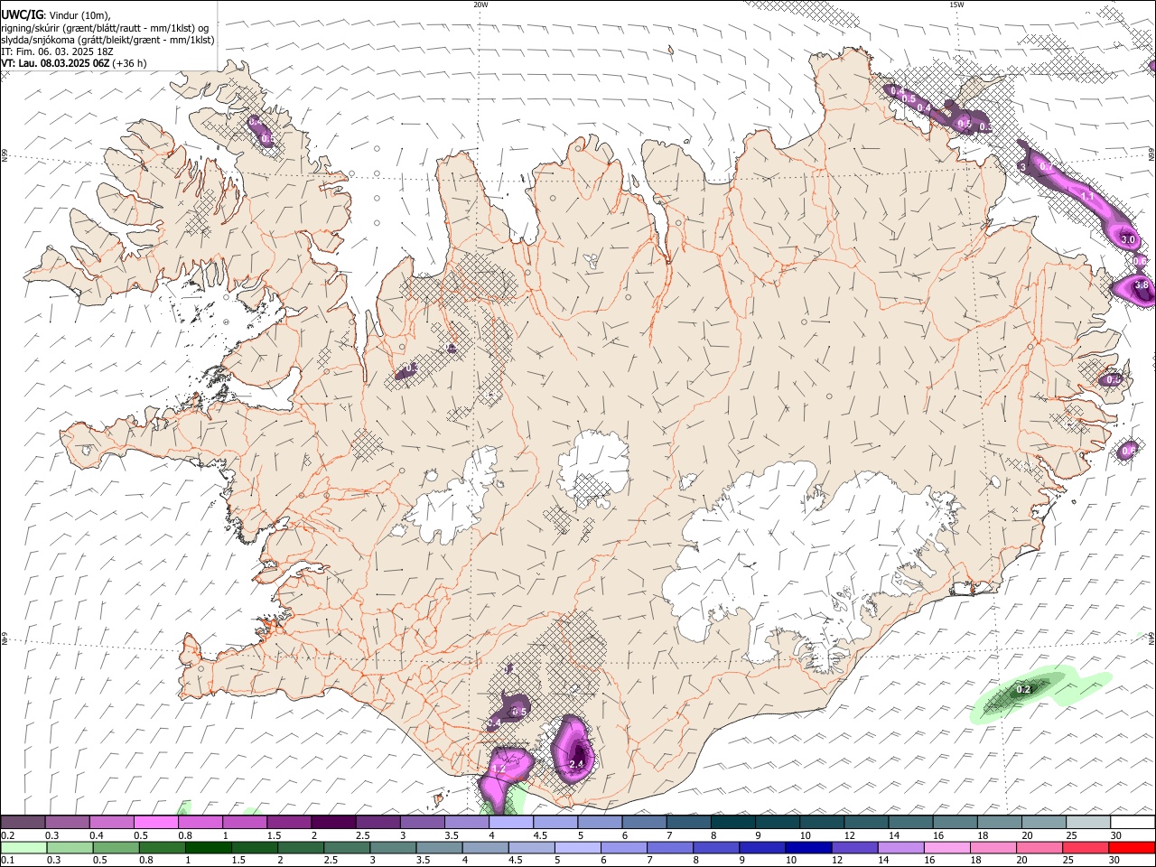
Task: Pick the pale green swatch above label "0.1"
Action: pyautogui.click(x=23, y=847)
